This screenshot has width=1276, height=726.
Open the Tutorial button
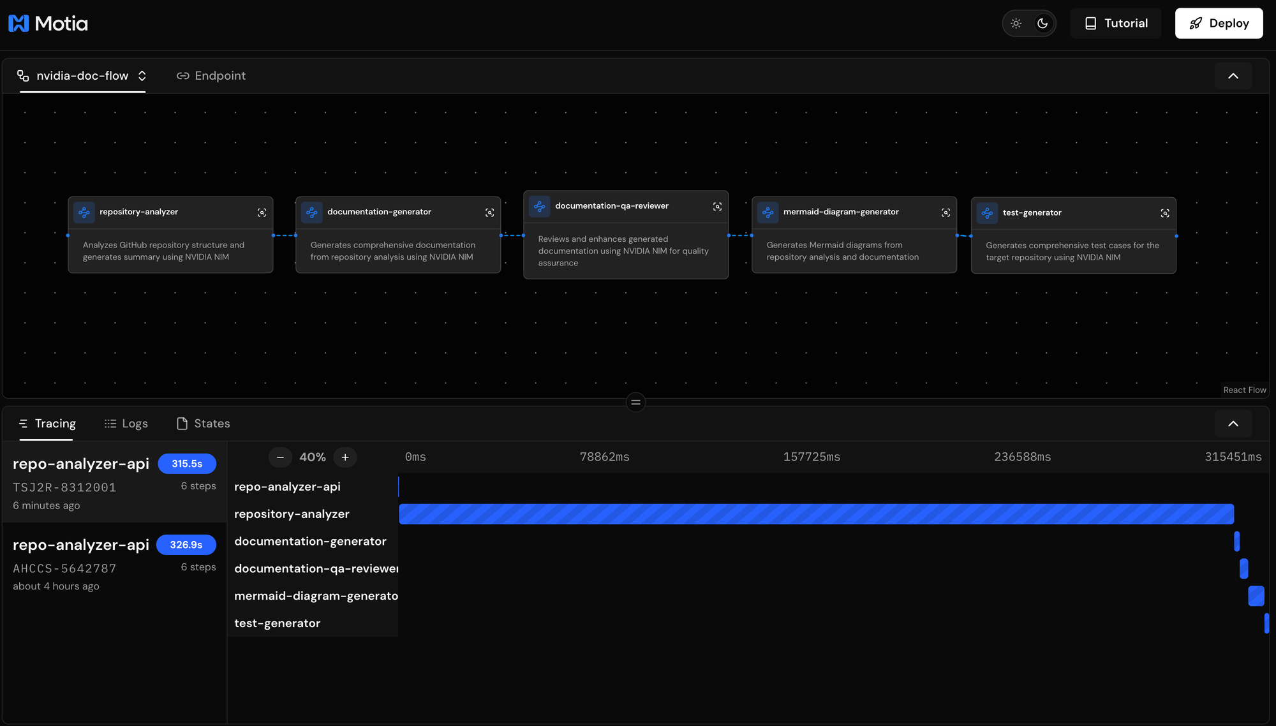click(x=1116, y=24)
